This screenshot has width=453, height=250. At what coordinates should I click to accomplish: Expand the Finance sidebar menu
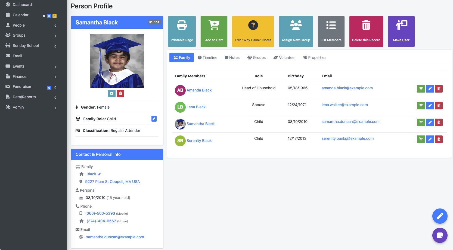point(55,77)
